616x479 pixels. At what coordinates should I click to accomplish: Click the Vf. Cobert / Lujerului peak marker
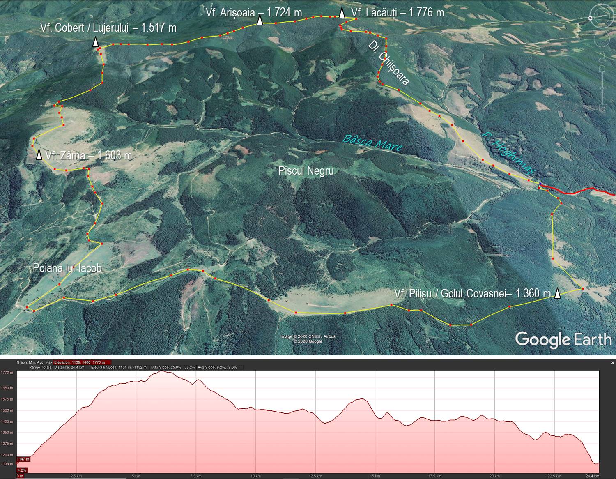tap(95, 42)
